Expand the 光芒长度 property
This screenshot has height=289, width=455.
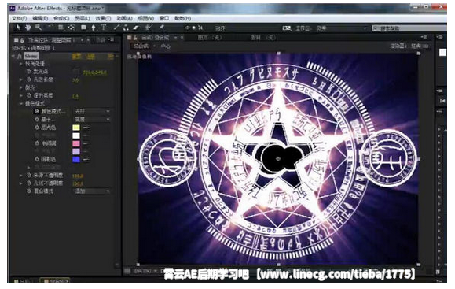[21, 80]
